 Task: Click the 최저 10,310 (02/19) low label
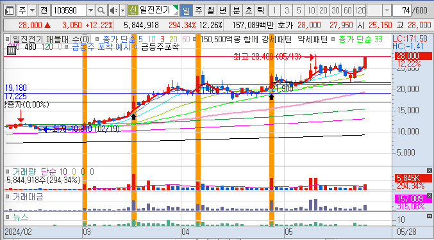coord(86,129)
